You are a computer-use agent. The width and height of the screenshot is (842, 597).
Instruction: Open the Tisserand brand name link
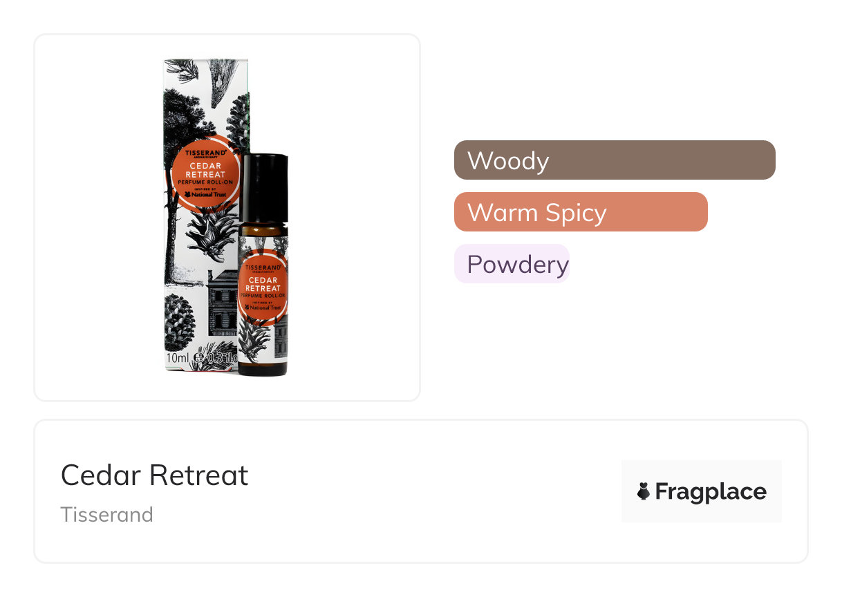[106, 515]
